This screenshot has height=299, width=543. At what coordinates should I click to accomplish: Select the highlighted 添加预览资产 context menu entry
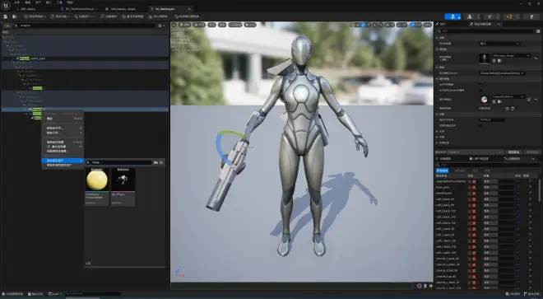pos(63,161)
